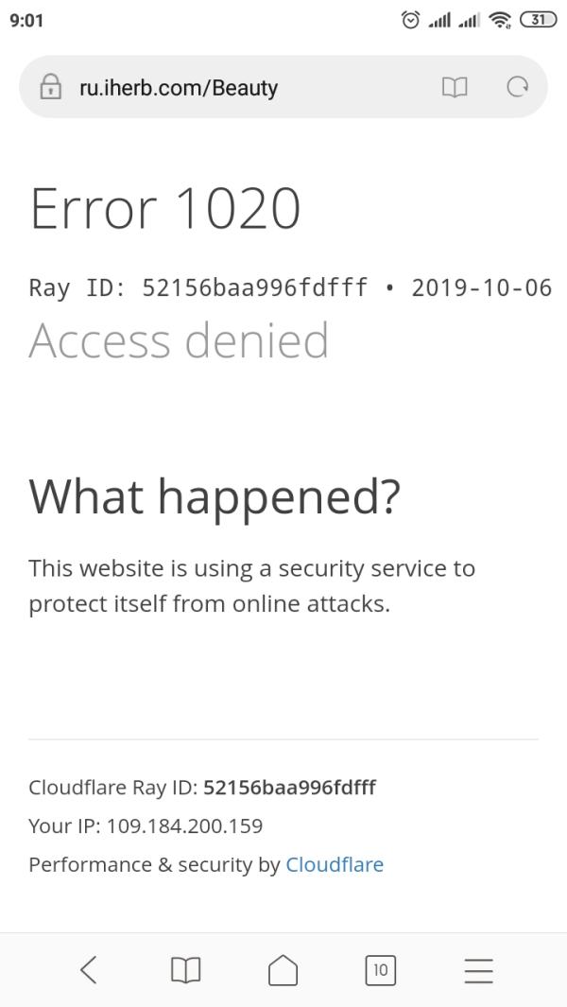
Task: Go back using the bottom back arrow
Action: (x=89, y=970)
